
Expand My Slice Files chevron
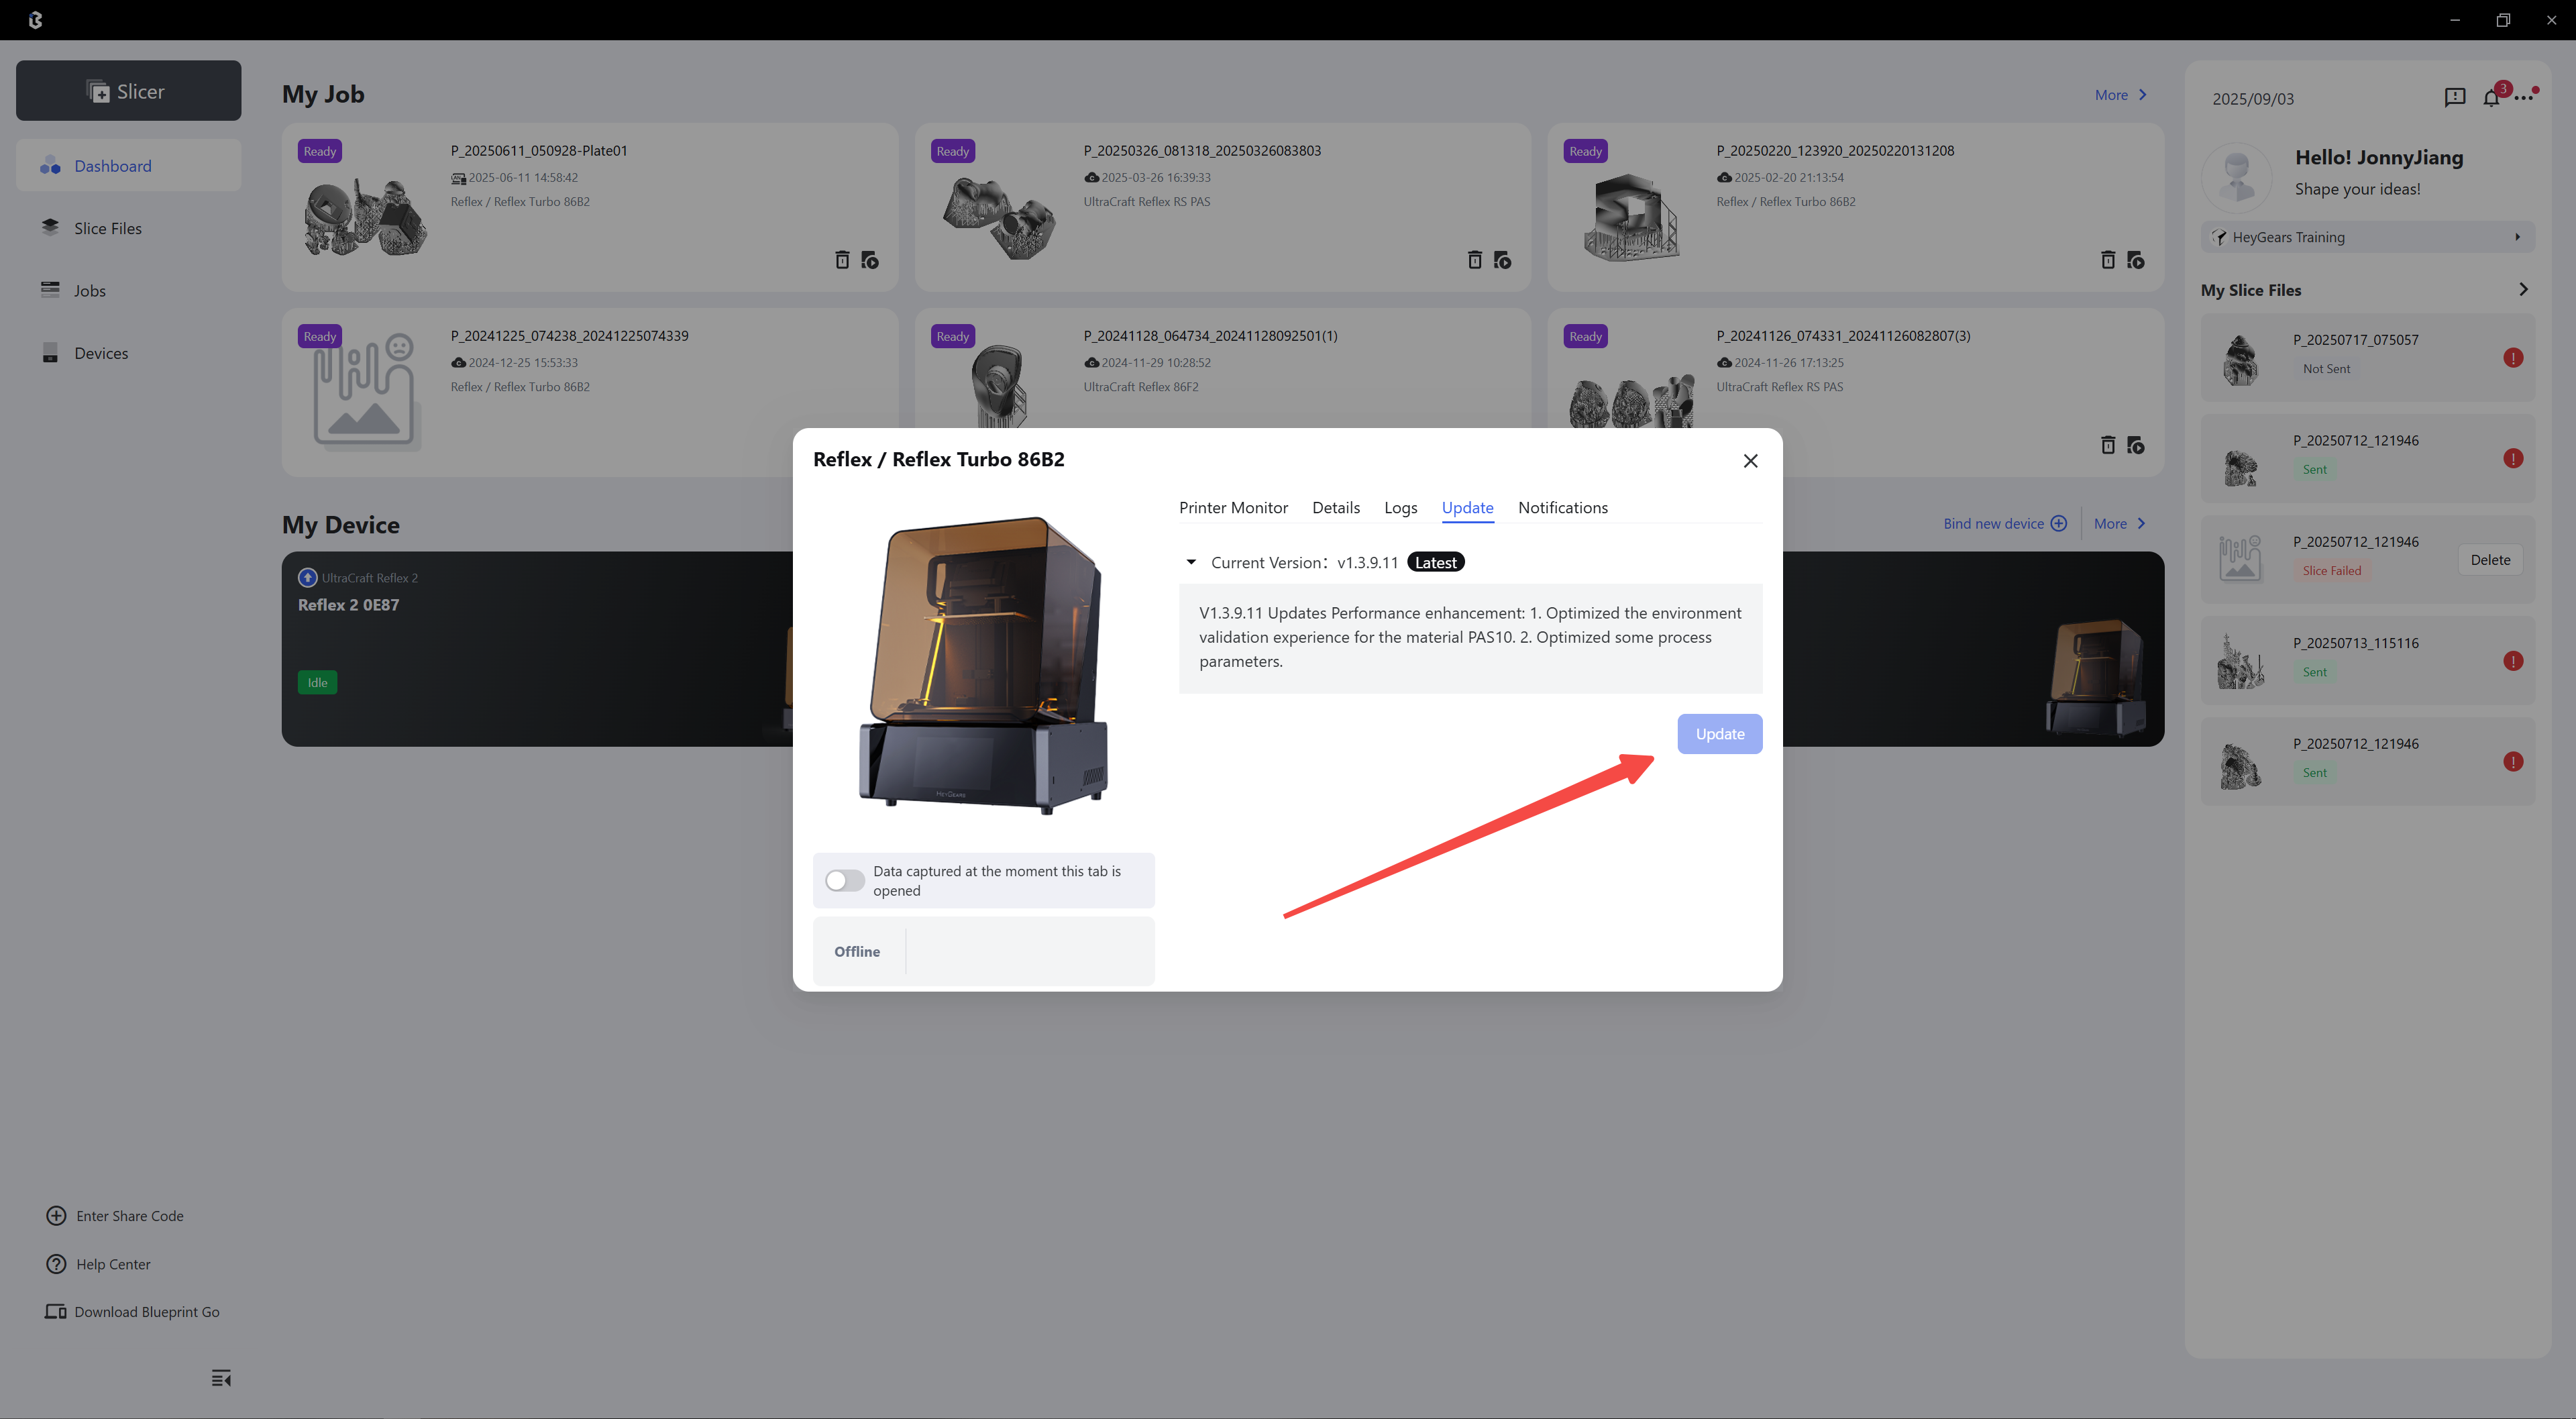tap(2523, 289)
